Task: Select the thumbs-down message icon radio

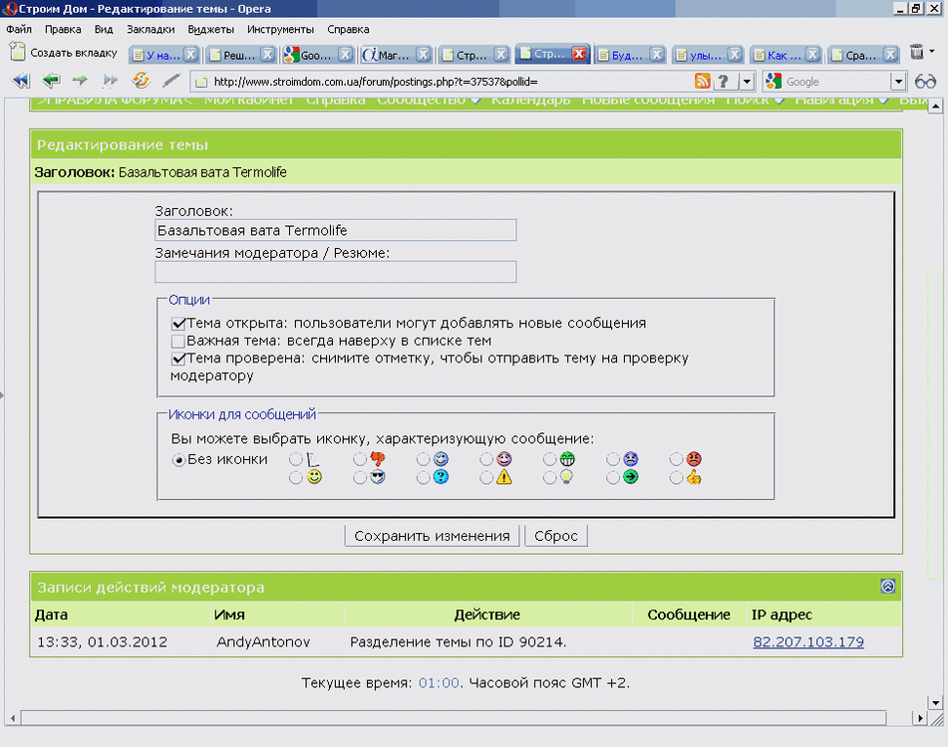Action: (x=360, y=459)
